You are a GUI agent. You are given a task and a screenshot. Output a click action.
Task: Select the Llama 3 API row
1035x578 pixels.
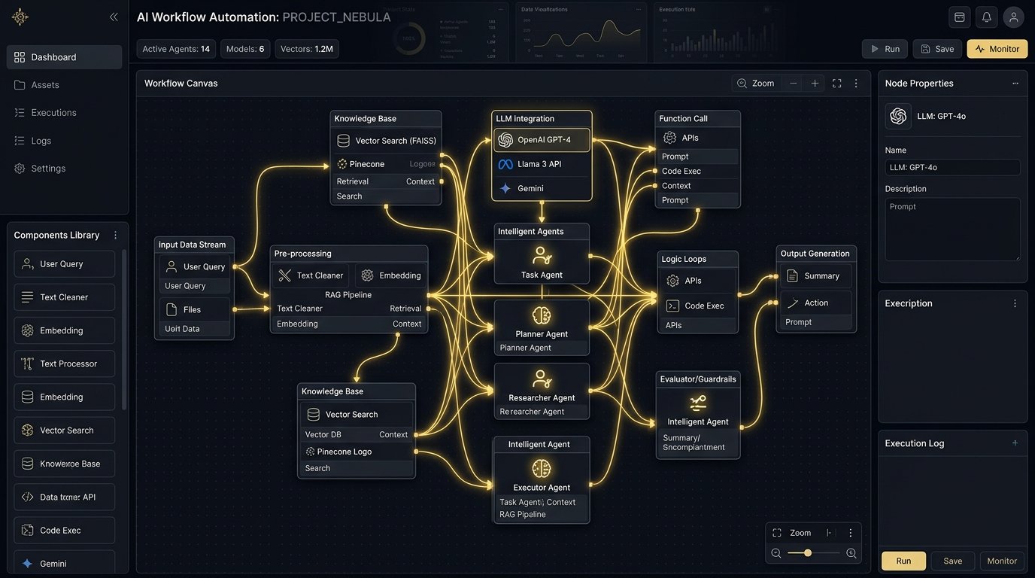[x=542, y=164]
